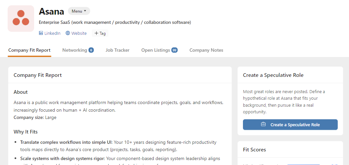Image resolution: width=349 pixels, height=165 pixels.
Task: Switch to the Networking tab
Action: coord(78,50)
